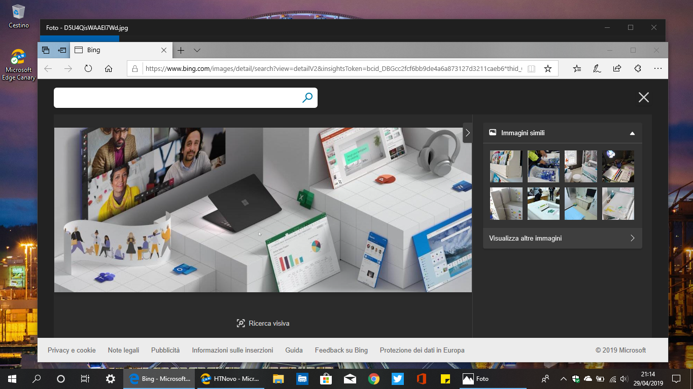Open Protezione dei dati in Europa link
The height and width of the screenshot is (389, 693).
[x=422, y=350]
